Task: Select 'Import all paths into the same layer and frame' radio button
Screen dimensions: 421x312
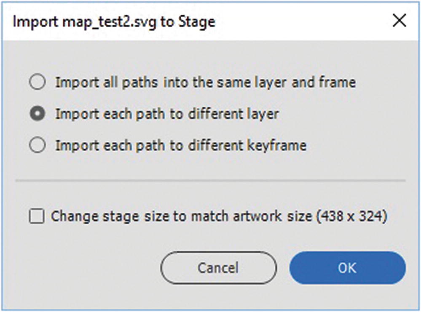Action: click(38, 82)
